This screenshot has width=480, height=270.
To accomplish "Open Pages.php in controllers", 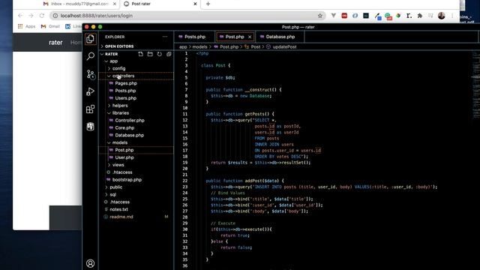I will 126,83.
